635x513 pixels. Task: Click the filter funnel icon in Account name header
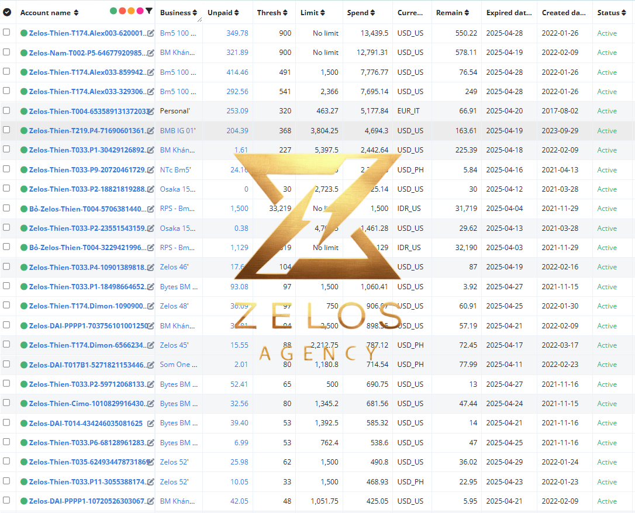click(x=149, y=11)
